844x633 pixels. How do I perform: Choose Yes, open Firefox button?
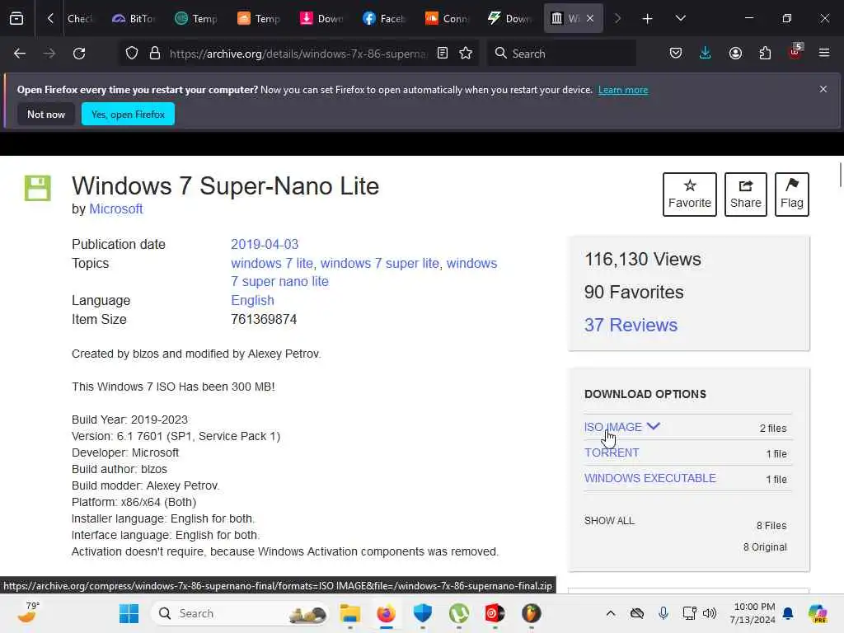point(128,114)
